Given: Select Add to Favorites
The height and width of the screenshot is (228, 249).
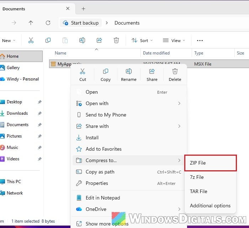Looking at the screenshot, I should pos(129,149).
